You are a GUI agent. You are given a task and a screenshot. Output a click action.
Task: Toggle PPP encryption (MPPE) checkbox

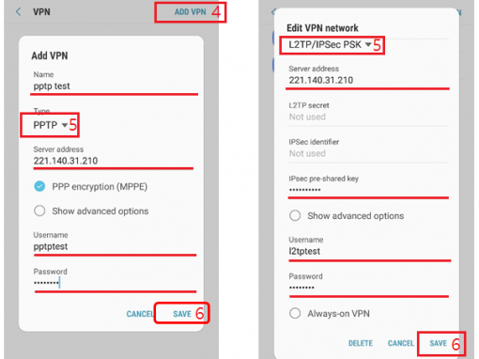click(39, 186)
